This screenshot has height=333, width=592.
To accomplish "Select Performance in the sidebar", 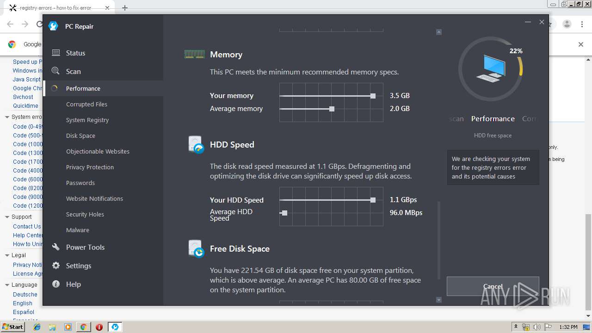I will [x=103, y=88].
